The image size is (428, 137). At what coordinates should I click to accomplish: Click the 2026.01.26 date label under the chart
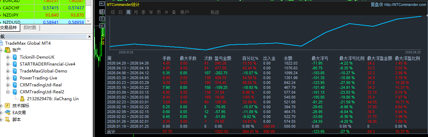click(x=126, y=52)
